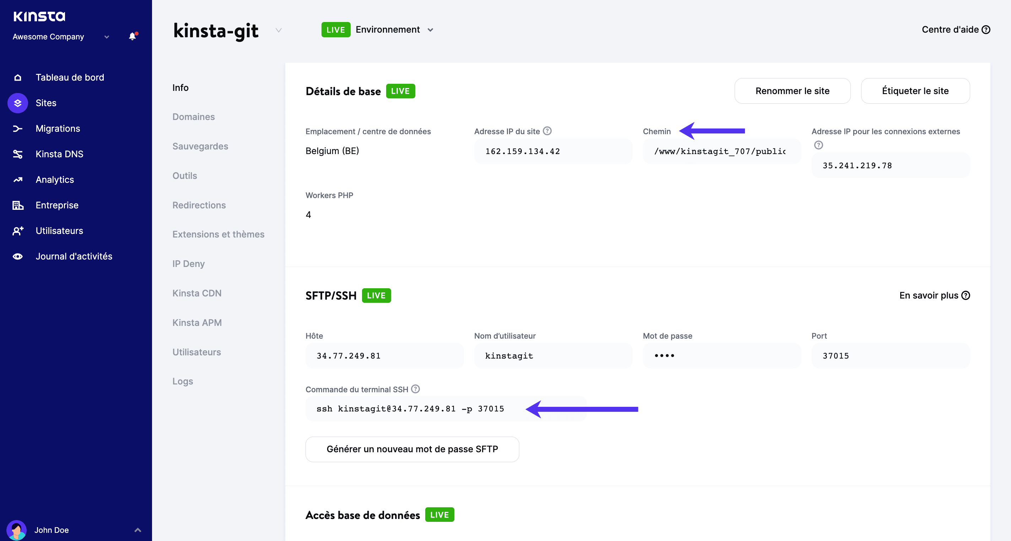Image resolution: width=1011 pixels, height=541 pixels.
Task: Click the help icon under external connections IP
Action: [818, 145]
